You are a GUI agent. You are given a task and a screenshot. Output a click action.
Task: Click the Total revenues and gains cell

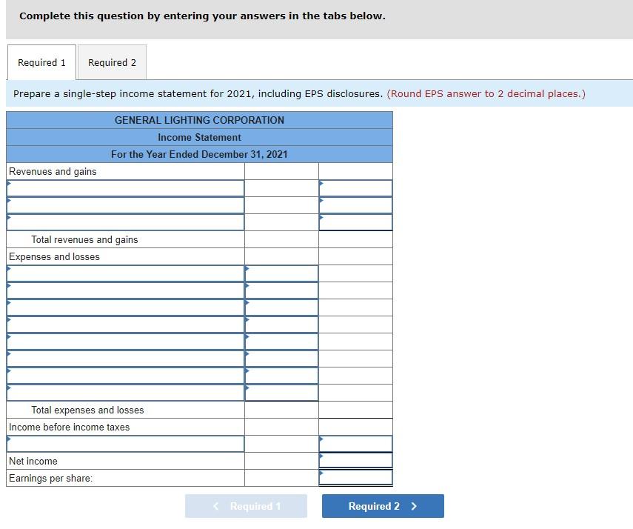(x=355, y=239)
